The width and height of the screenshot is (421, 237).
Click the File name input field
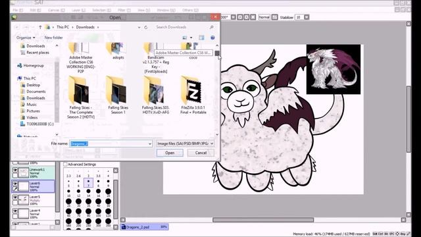click(x=111, y=144)
